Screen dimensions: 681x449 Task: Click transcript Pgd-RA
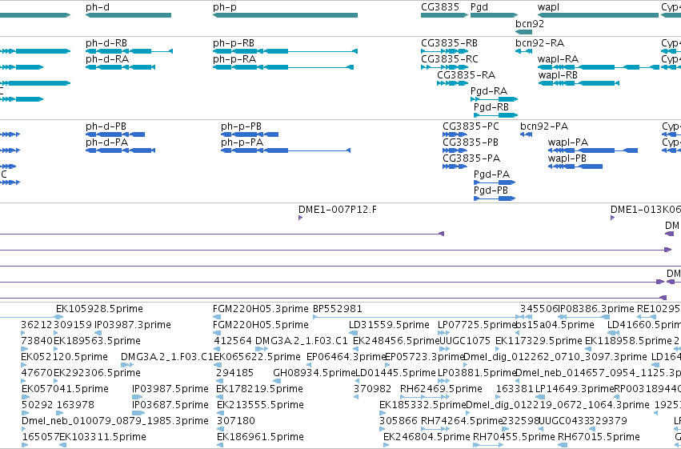pyautogui.click(x=495, y=99)
